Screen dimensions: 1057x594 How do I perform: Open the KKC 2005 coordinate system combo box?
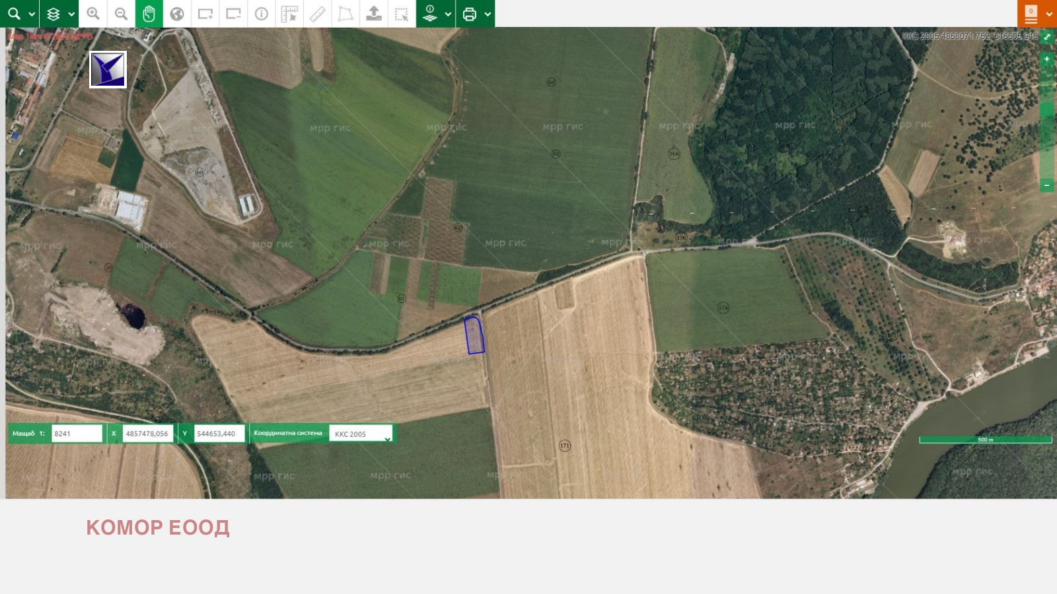point(361,434)
